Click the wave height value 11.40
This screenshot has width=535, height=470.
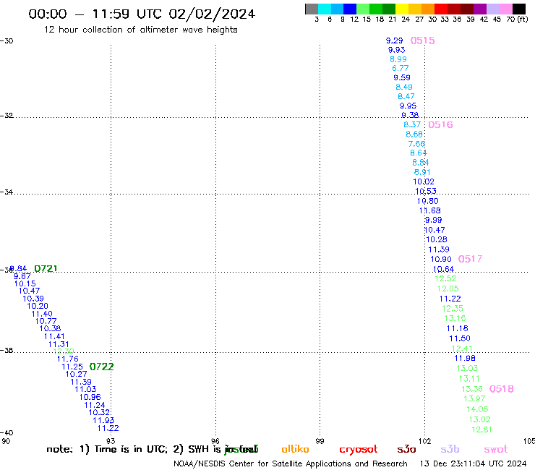42,314
